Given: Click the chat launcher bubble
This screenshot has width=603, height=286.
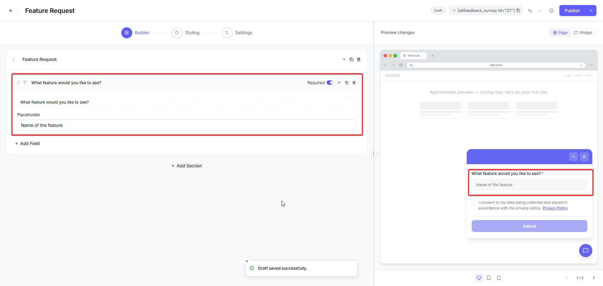Looking at the screenshot, I should (586, 251).
